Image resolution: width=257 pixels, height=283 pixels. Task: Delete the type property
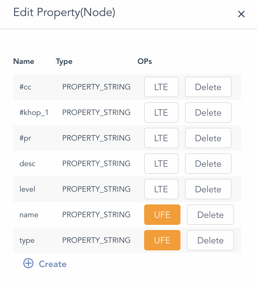(x=210, y=240)
